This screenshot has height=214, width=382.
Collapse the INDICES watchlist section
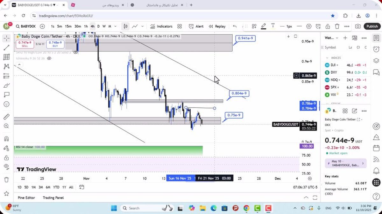coord(327,58)
